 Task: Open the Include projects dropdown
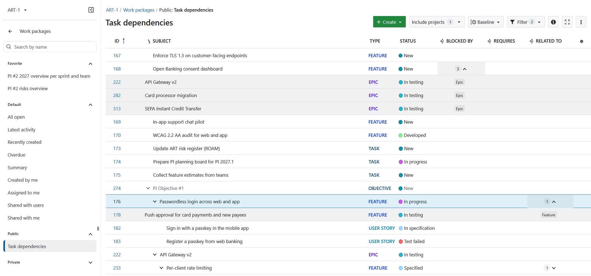click(436, 22)
